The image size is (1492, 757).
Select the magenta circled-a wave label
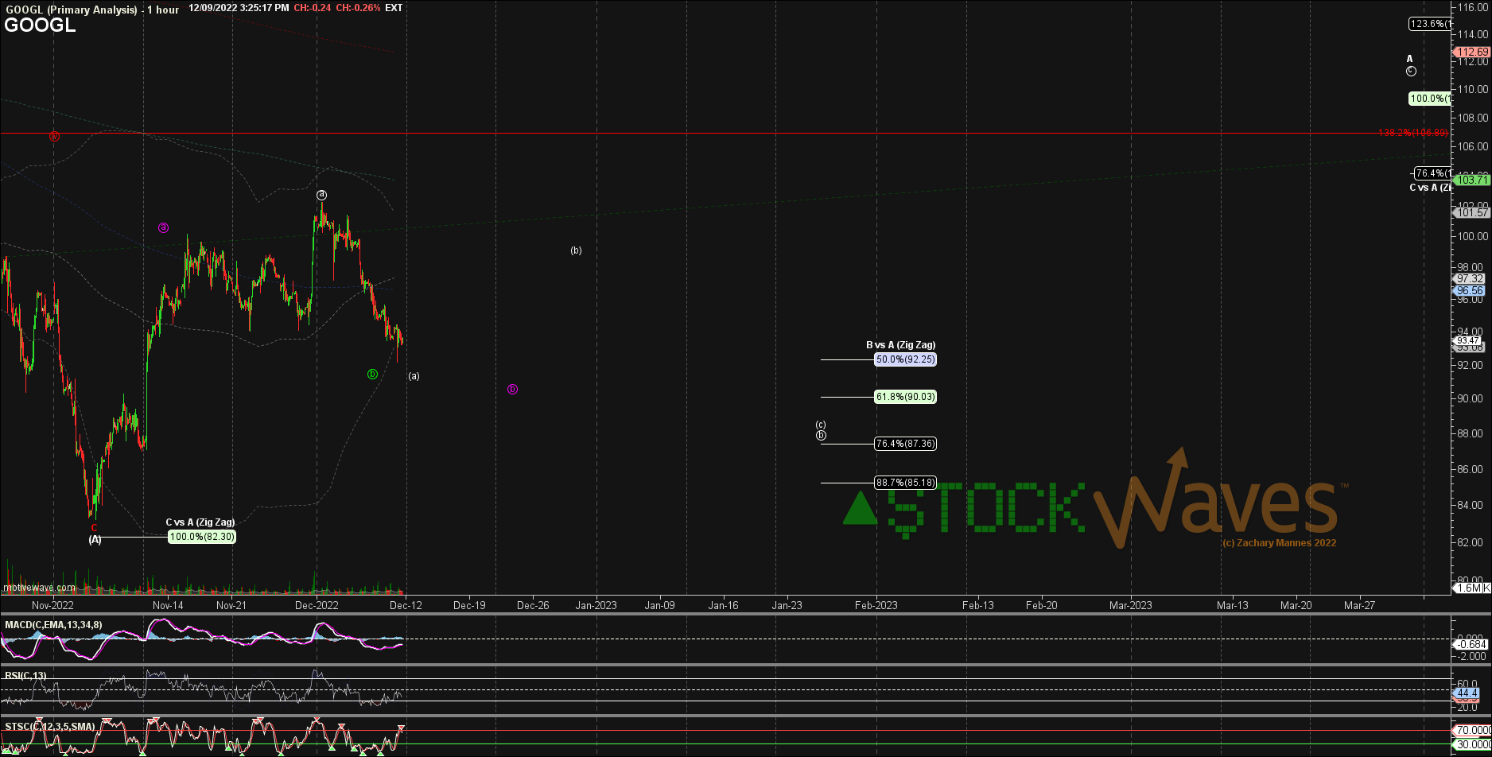163,227
